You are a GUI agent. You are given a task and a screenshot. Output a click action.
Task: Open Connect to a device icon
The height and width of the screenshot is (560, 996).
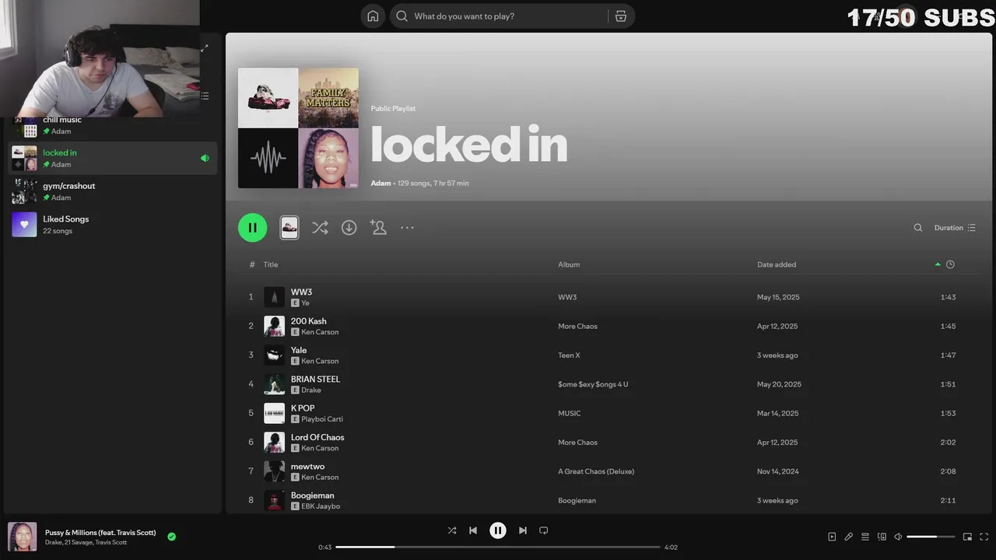pyautogui.click(x=882, y=537)
